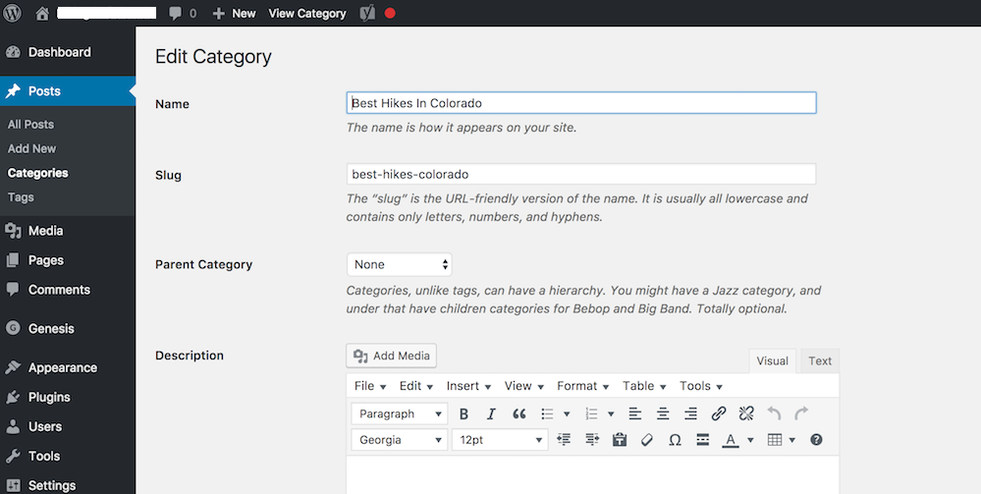This screenshot has height=494, width=981.
Task: Click the Add Media button
Action: 392,356
